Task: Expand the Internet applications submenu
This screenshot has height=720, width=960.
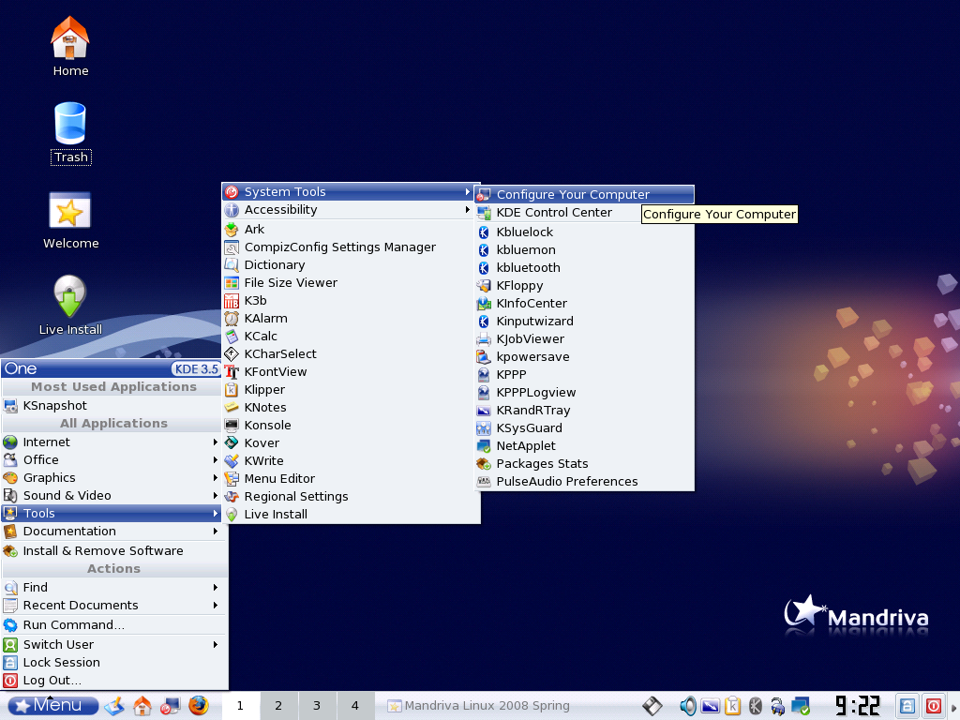Action: (x=47, y=442)
